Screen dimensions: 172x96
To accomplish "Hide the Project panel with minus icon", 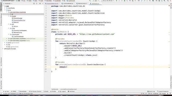I will pyautogui.click(x=43, y=3).
